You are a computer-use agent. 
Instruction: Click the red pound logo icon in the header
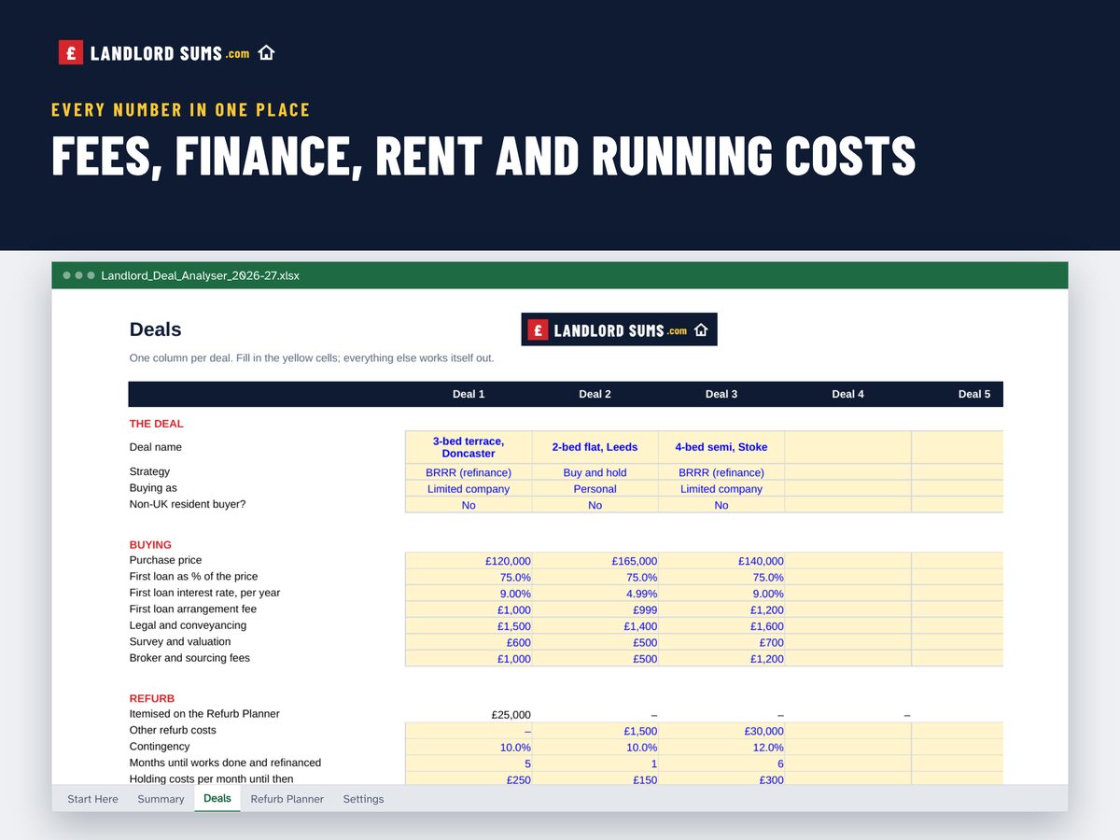[x=71, y=53]
